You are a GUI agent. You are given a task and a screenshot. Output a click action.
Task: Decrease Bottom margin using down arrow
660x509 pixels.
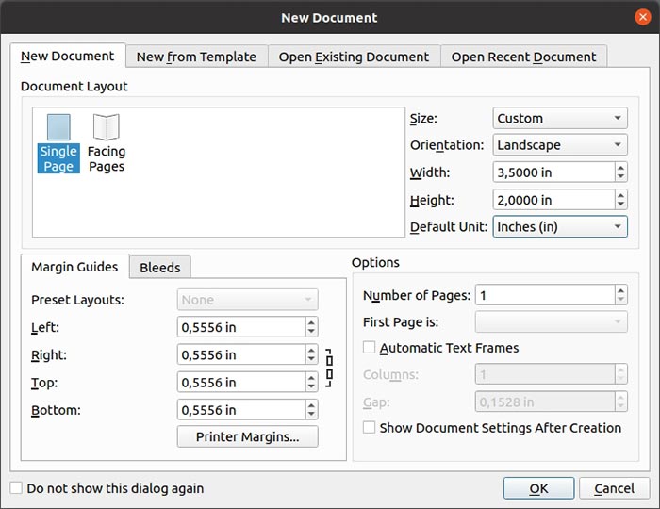point(311,415)
